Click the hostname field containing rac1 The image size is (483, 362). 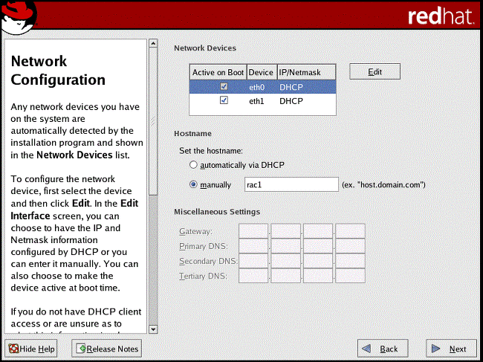pyautogui.click(x=291, y=184)
